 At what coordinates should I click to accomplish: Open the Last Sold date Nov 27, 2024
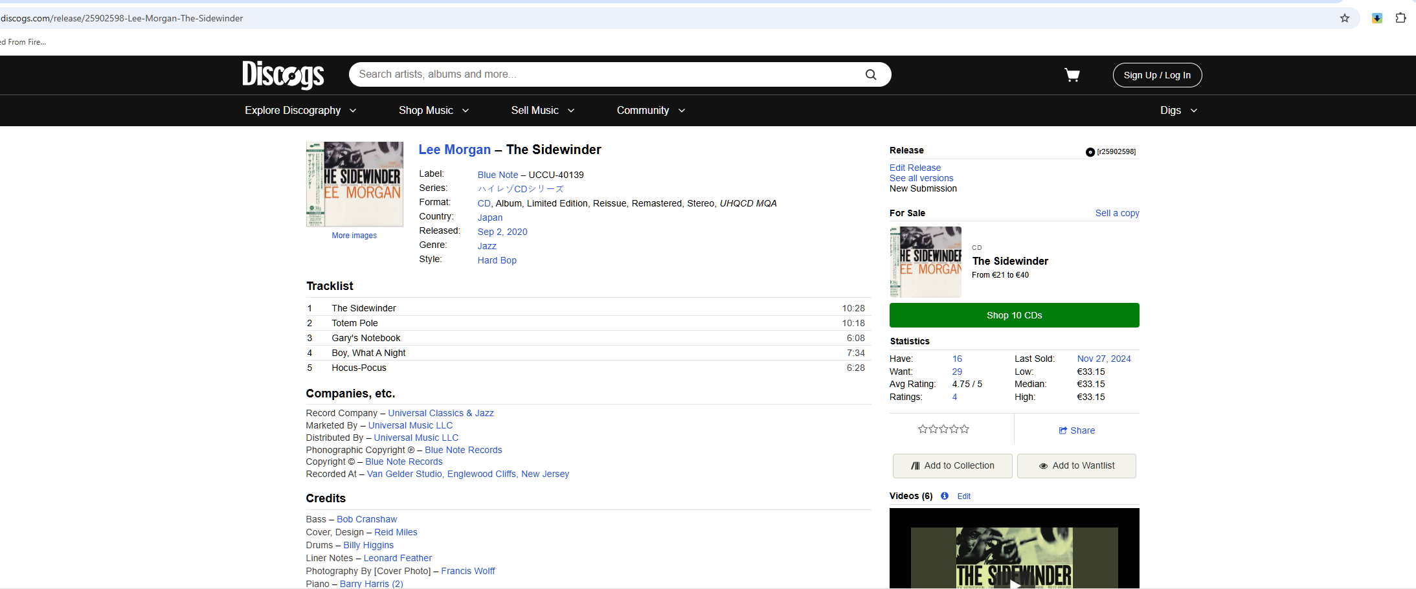pos(1104,359)
